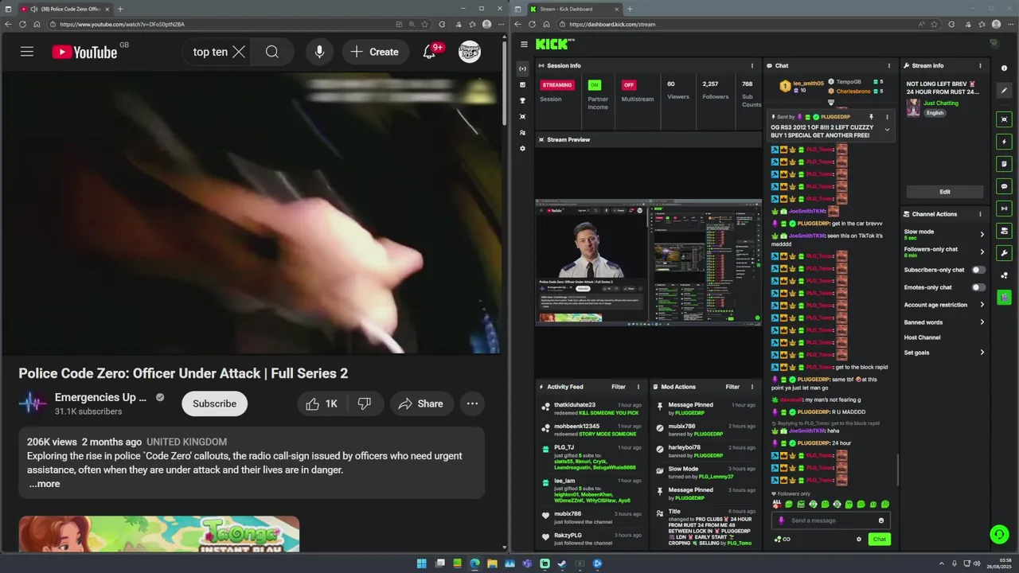
Task: Open Activity Feed three-dot menu
Action: click(638, 387)
